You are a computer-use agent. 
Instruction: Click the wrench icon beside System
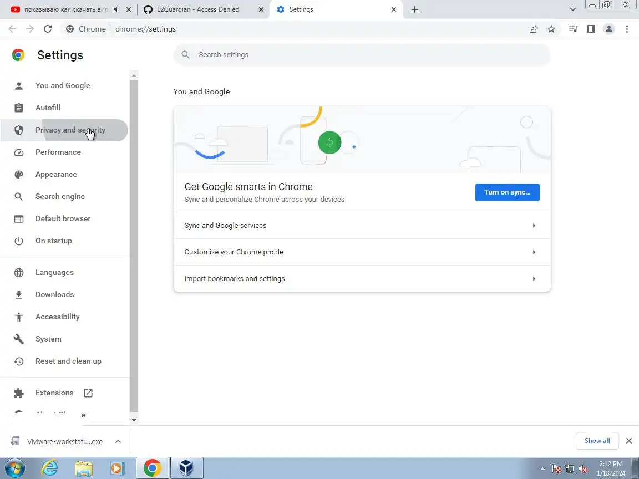tap(19, 339)
